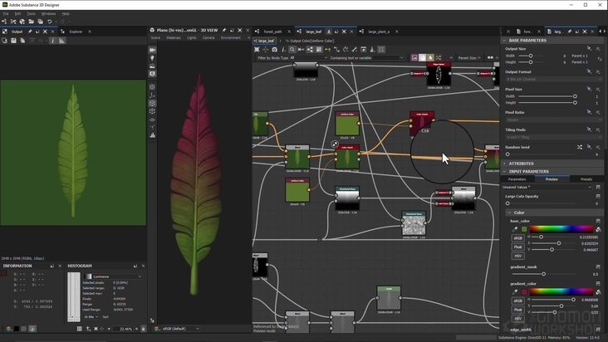Click the palette icon beside the base_color gradient
This screenshot has height=342, width=608.
(x=598, y=229)
